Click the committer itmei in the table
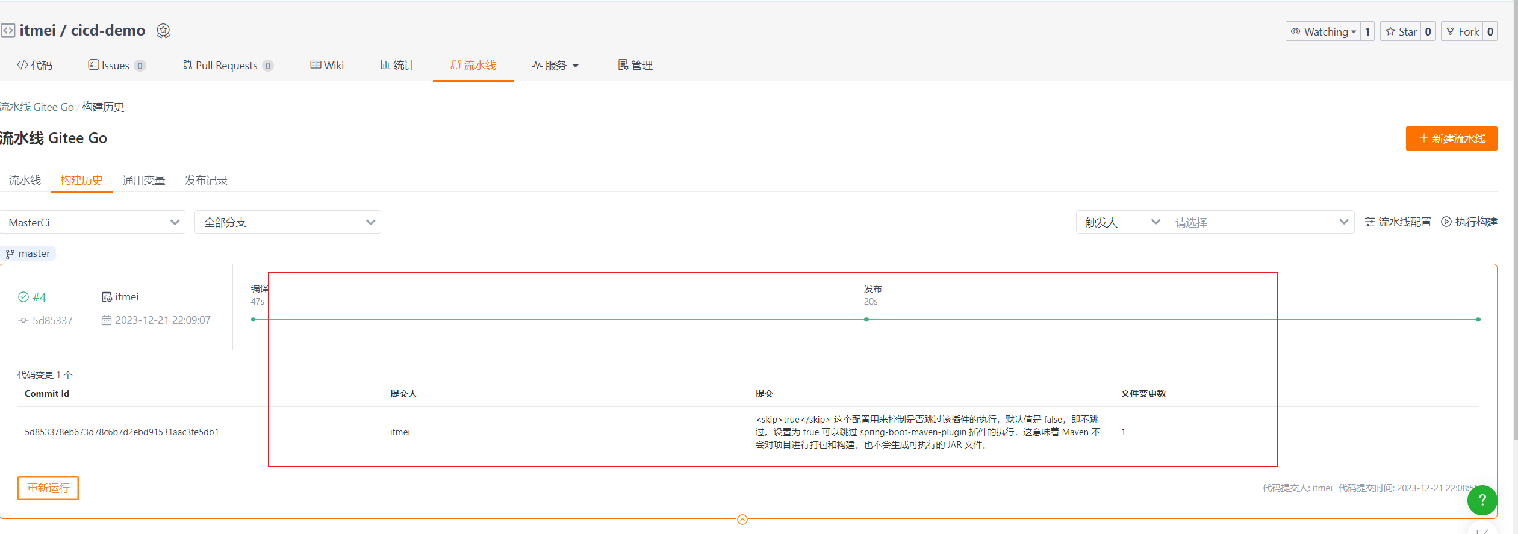 [x=400, y=432]
